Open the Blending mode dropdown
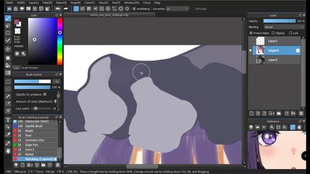Screen dimensions: 310x174 pos(284,27)
